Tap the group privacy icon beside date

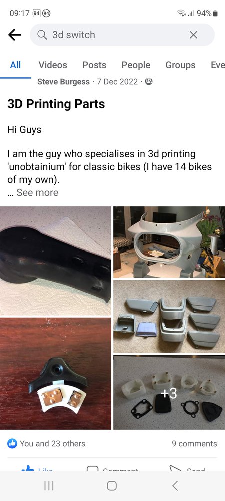(149, 82)
